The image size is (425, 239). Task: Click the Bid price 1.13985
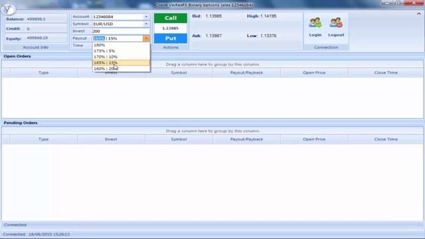(214, 16)
